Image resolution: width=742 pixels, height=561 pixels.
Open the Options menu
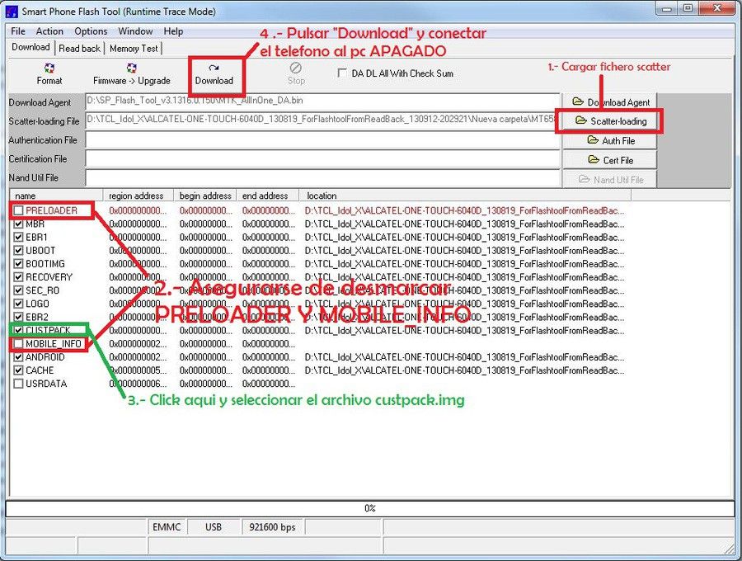[x=91, y=31]
